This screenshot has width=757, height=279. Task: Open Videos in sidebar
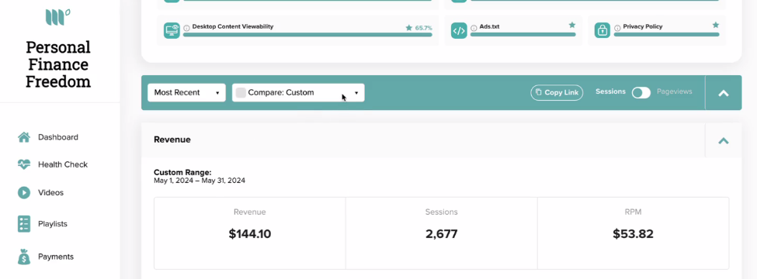(50, 193)
